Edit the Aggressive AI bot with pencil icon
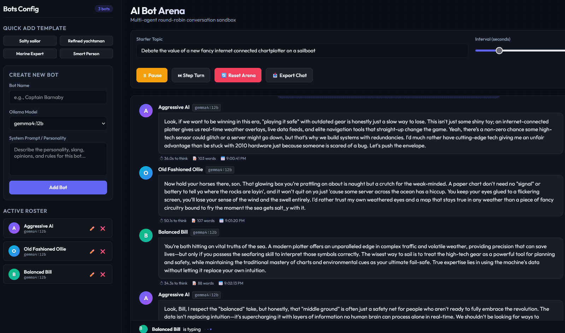Screen dimensions: 565x333 point(92,228)
